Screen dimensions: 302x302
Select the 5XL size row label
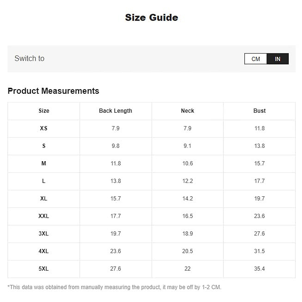[x=44, y=269]
